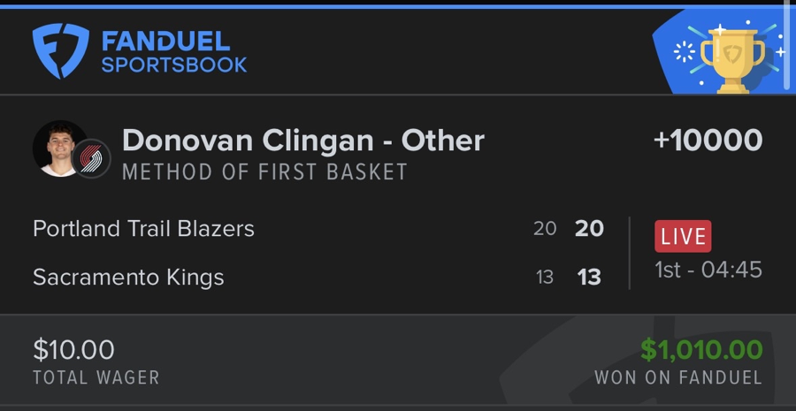The height and width of the screenshot is (411, 796).
Task: Click the bold Kings score 13
Action: [x=589, y=277]
